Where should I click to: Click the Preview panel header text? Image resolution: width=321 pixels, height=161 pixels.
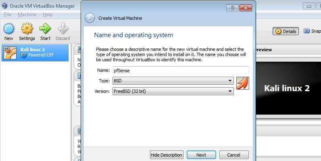264,50
